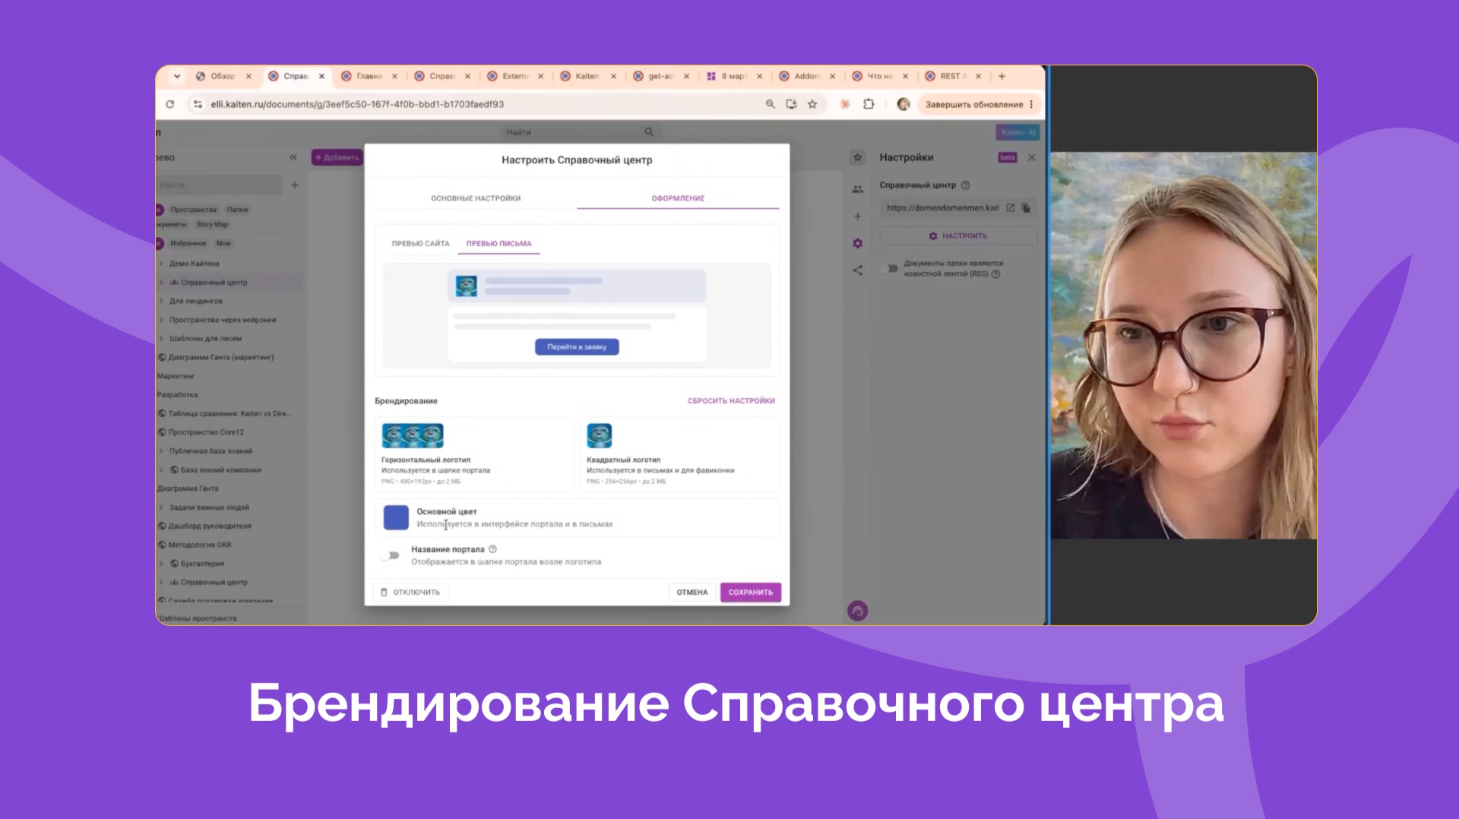Click the Добавить button
Screen dimensions: 1459x819
pos(337,157)
